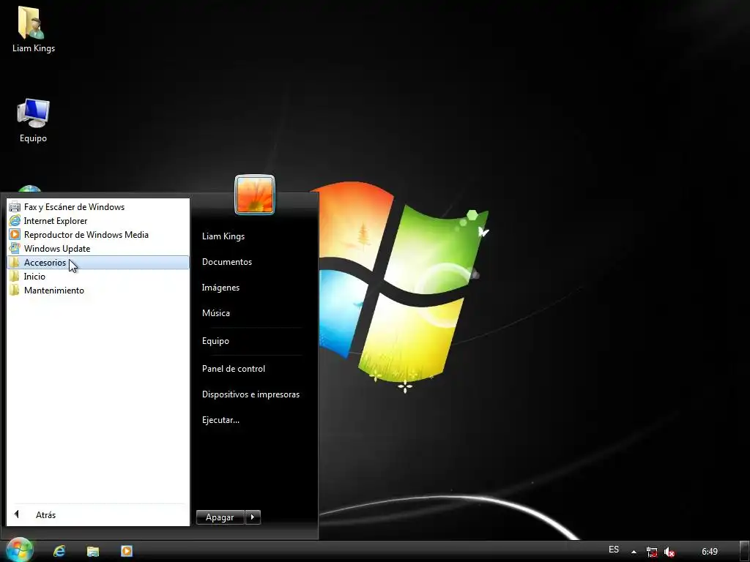Click the Apagar button
Screen dimensions: 750x562
point(220,517)
